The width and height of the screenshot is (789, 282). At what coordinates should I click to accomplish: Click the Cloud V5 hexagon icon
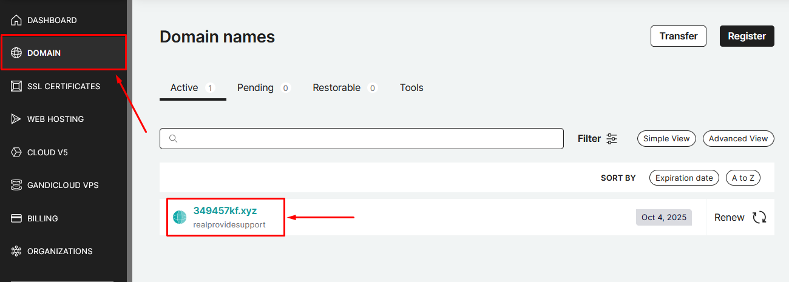(16, 152)
